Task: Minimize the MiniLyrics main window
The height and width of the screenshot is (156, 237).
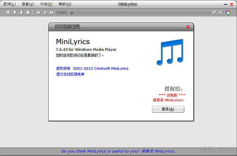Action: point(225,4)
